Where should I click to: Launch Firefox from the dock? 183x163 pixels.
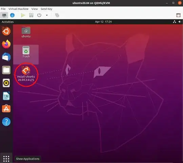click(x=6, y=44)
